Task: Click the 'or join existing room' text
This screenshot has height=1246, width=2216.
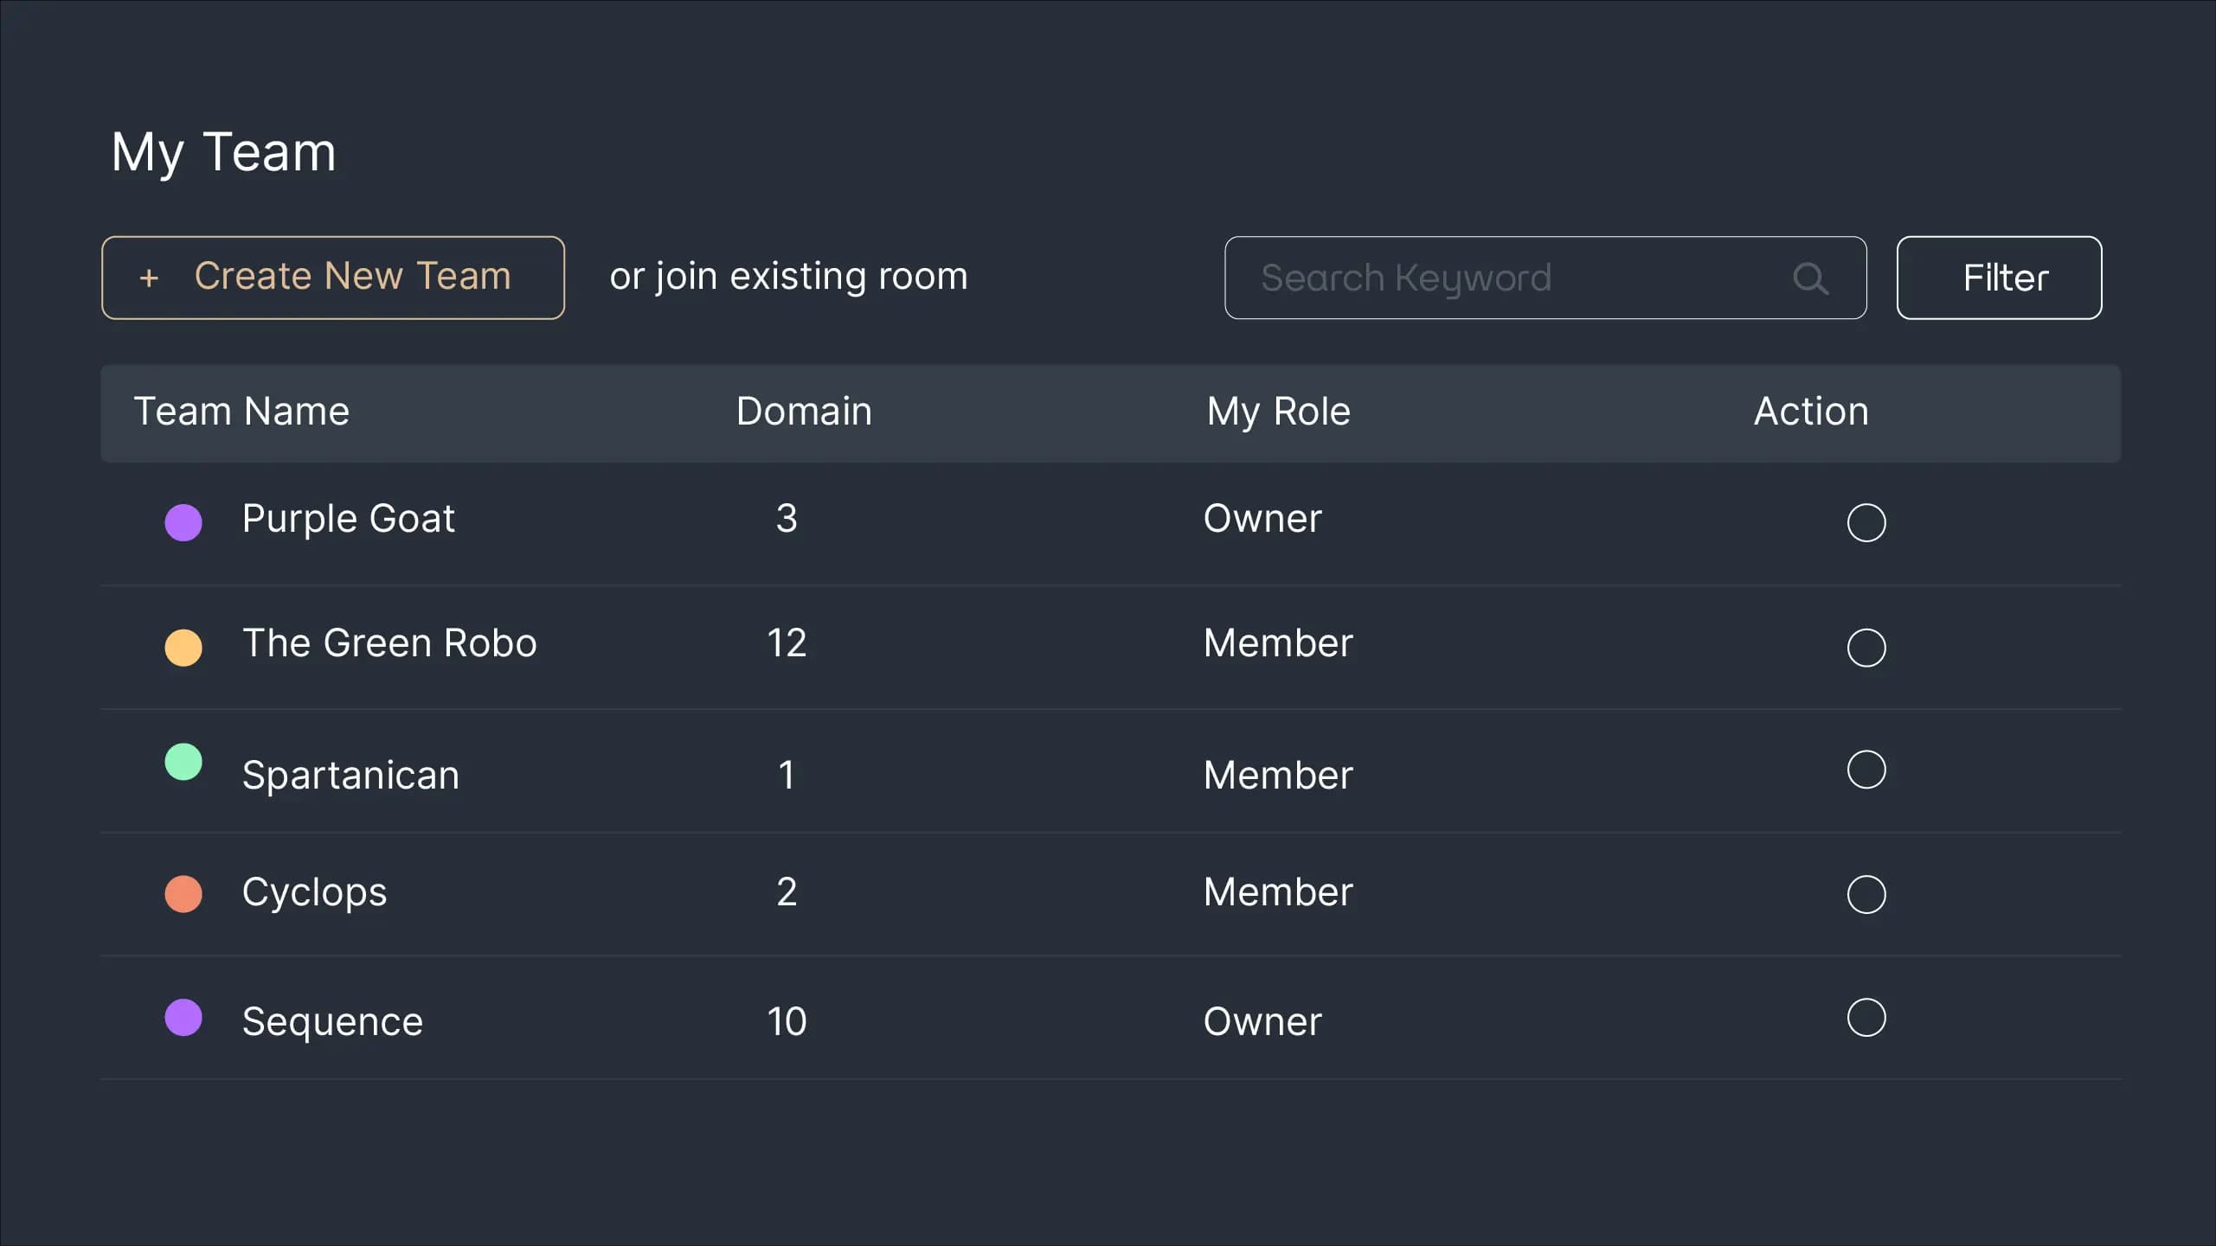Action: pos(788,277)
